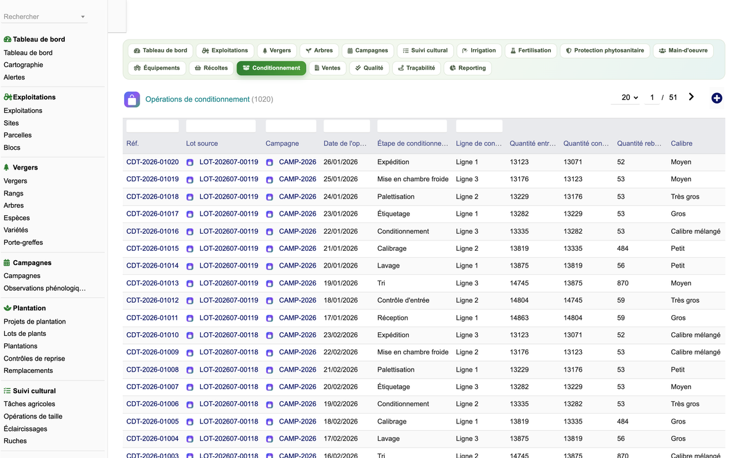Open Porte-greffes in the sidebar

tap(23, 242)
